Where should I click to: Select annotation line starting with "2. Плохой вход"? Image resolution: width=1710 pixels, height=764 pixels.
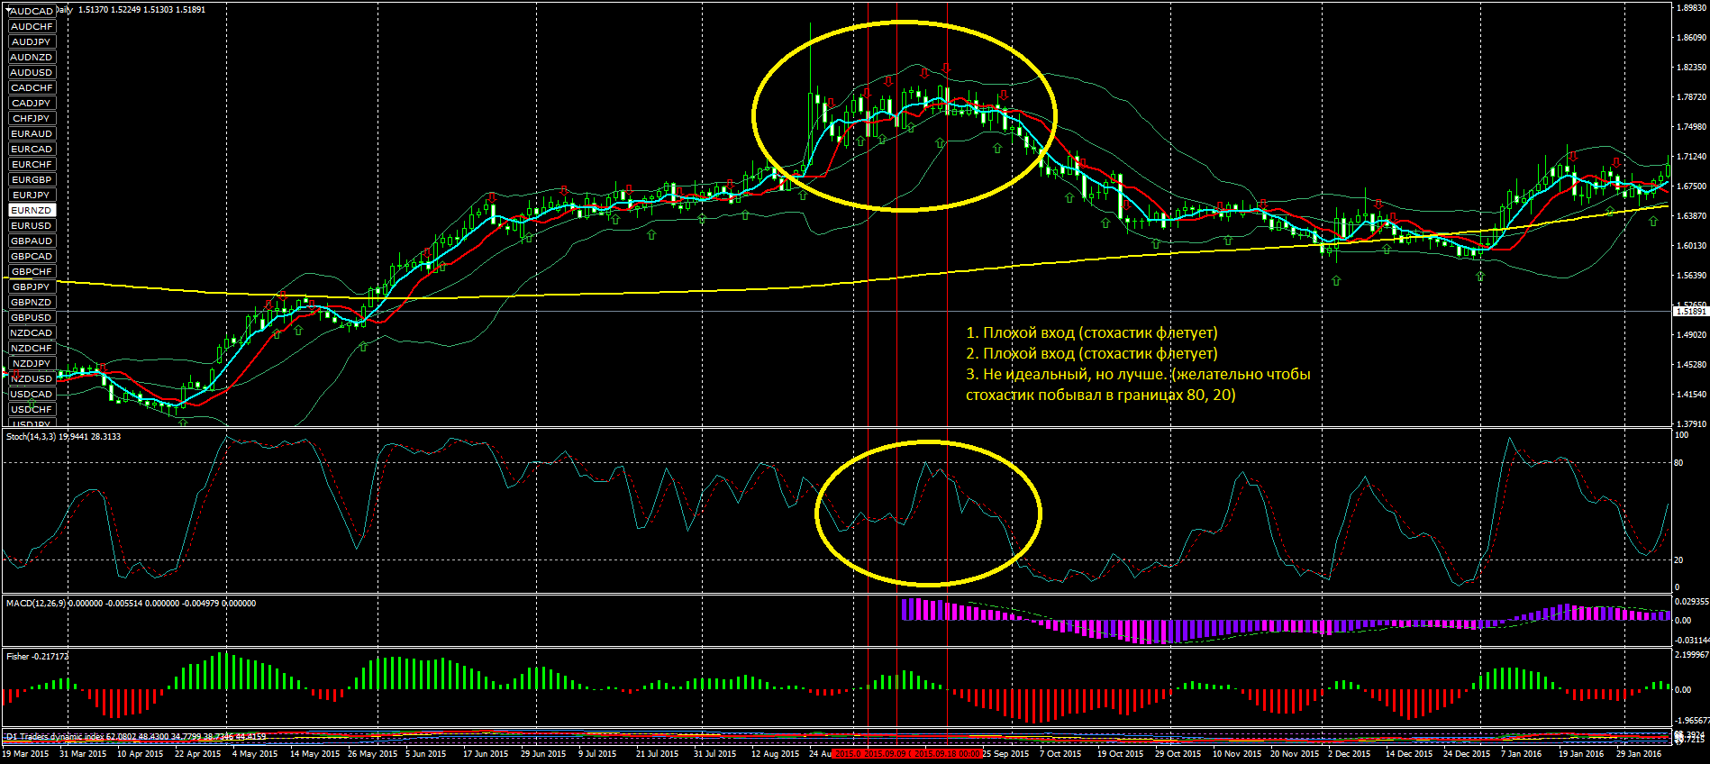click(1091, 353)
